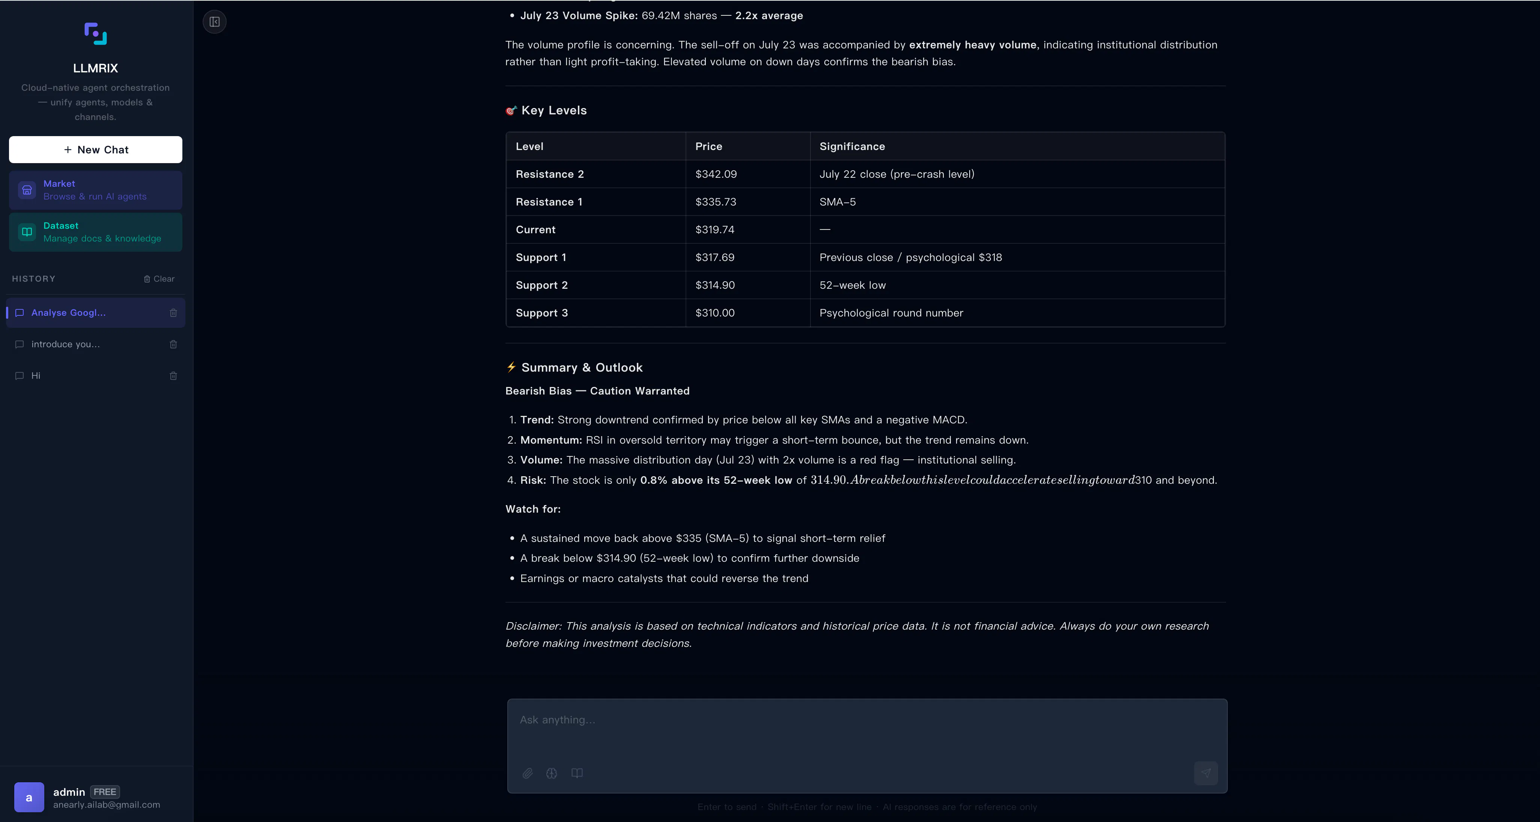This screenshot has height=822, width=1540.
Task: Open the 'introduce you...' conversation
Action: coord(96,344)
